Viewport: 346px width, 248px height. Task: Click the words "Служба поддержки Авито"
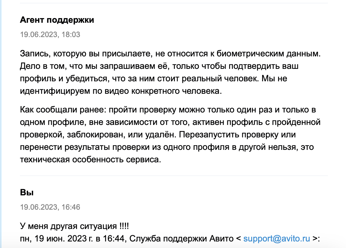point(181,239)
